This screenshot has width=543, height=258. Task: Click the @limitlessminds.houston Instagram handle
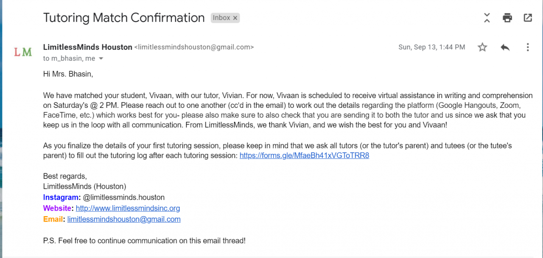coord(123,197)
